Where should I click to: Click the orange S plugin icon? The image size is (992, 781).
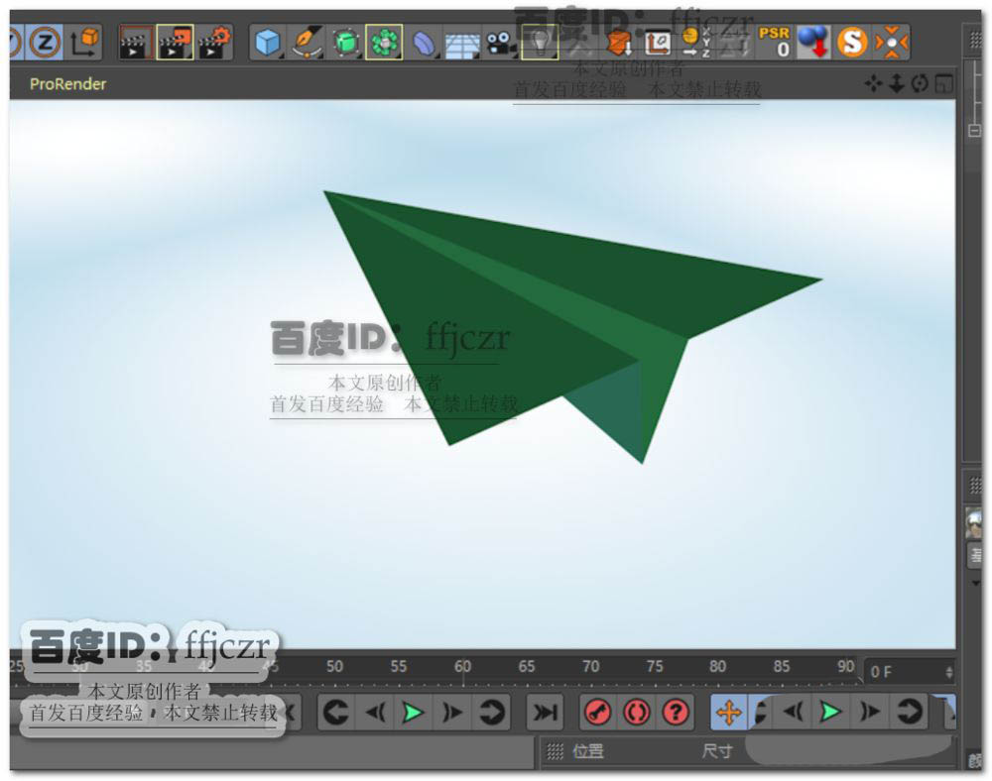click(852, 43)
